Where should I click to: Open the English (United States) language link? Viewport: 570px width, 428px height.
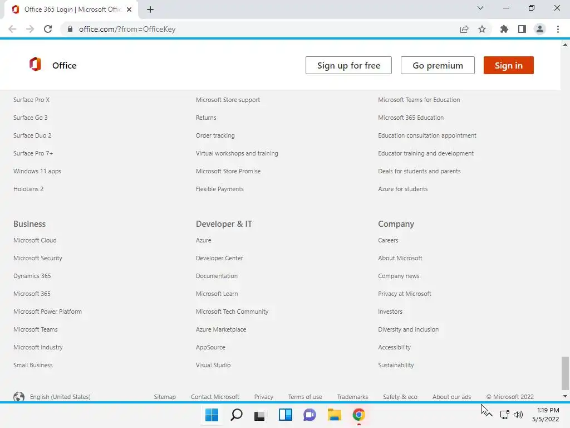click(60, 397)
